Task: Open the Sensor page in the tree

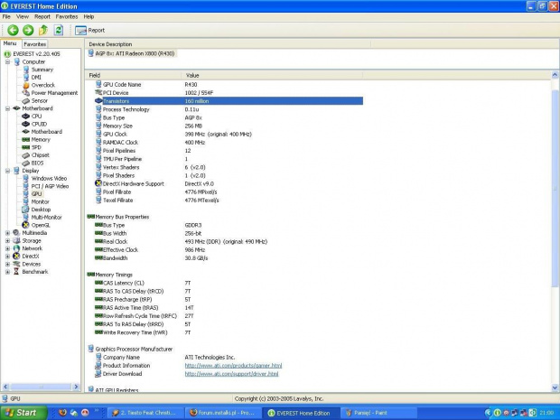Action: click(x=40, y=100)
